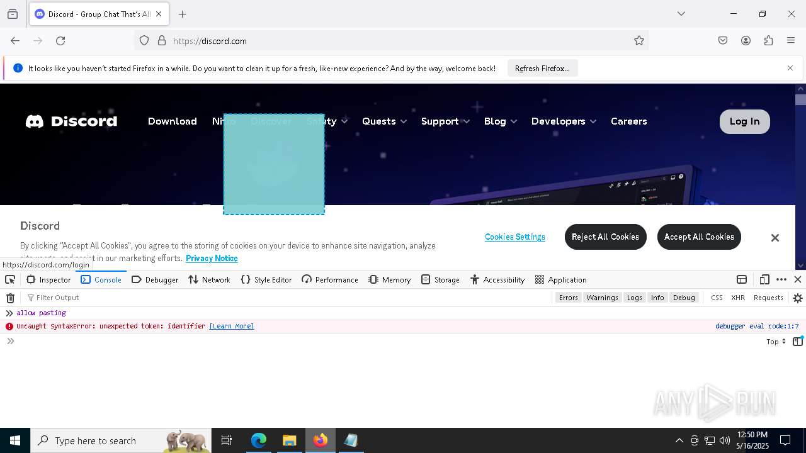Open devtools customize ellipsis menu
The width and height of the screenshot is (806, 453).
(x=781, y=280)
